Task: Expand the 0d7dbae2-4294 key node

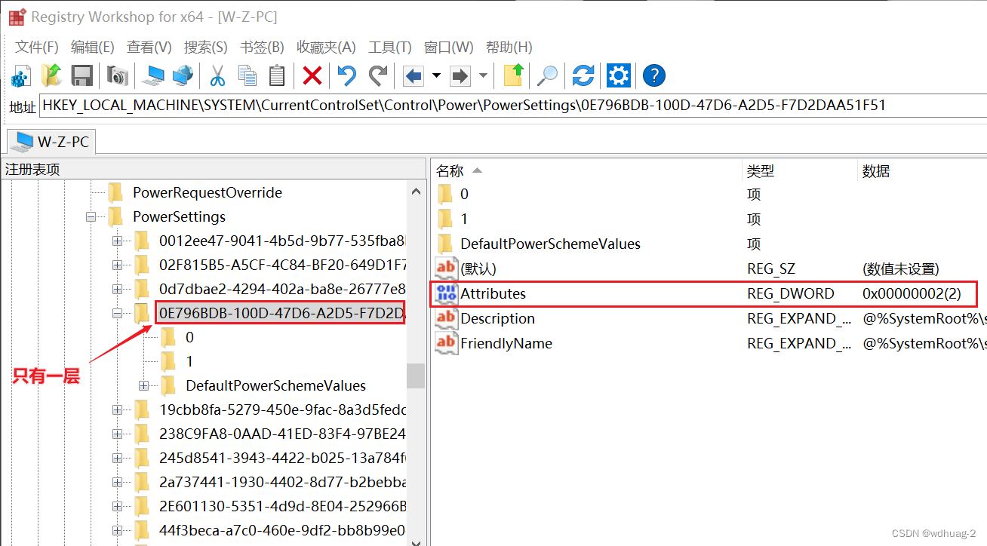Action: [x=117, y=289]
